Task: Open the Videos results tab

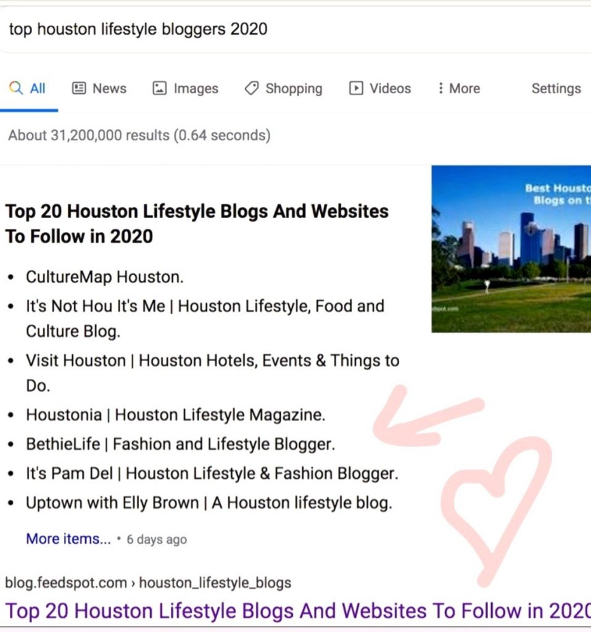Action: click(380, 88)
